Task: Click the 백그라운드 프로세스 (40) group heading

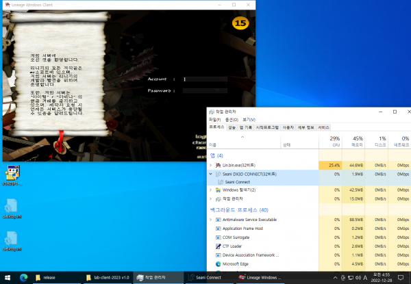Action: (239, 210)
